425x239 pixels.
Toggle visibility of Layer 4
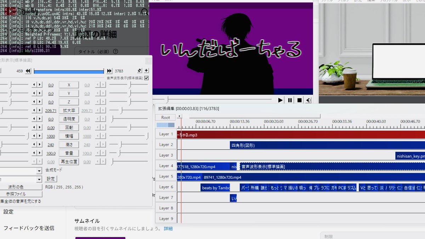[x=166, y=166]
